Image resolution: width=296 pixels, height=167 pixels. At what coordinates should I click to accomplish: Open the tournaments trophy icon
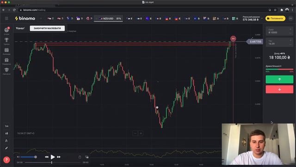[6, 40]
